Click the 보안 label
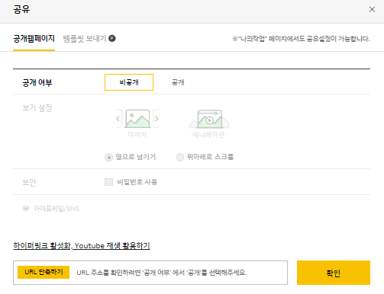Screen dimensions: 384x294 [x=29, y=182]
